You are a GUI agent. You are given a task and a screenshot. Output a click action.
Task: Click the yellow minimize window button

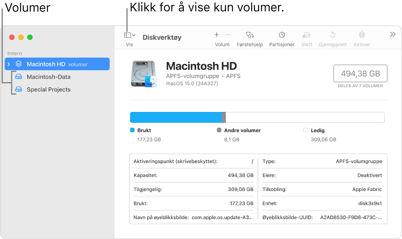click(x=21, y=37)
